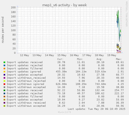Click the 'Avg:' column header
The height and width of the screenshot is (115, 129).
99,59
